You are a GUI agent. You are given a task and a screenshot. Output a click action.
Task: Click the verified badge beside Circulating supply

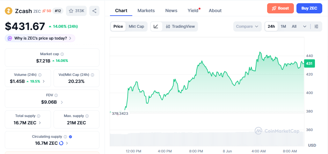[70, 137]
